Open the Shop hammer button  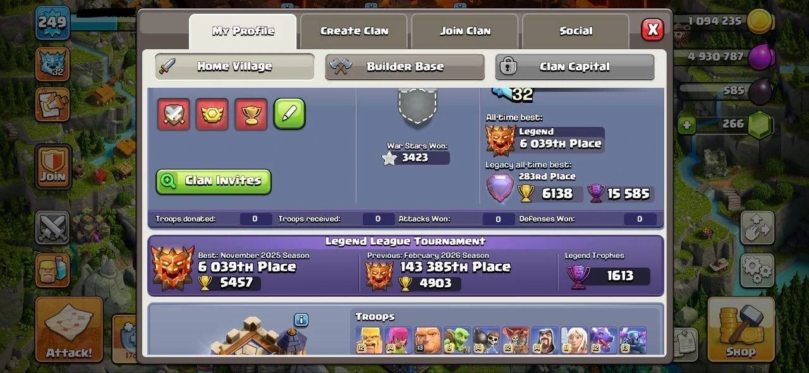coord(741,329)
